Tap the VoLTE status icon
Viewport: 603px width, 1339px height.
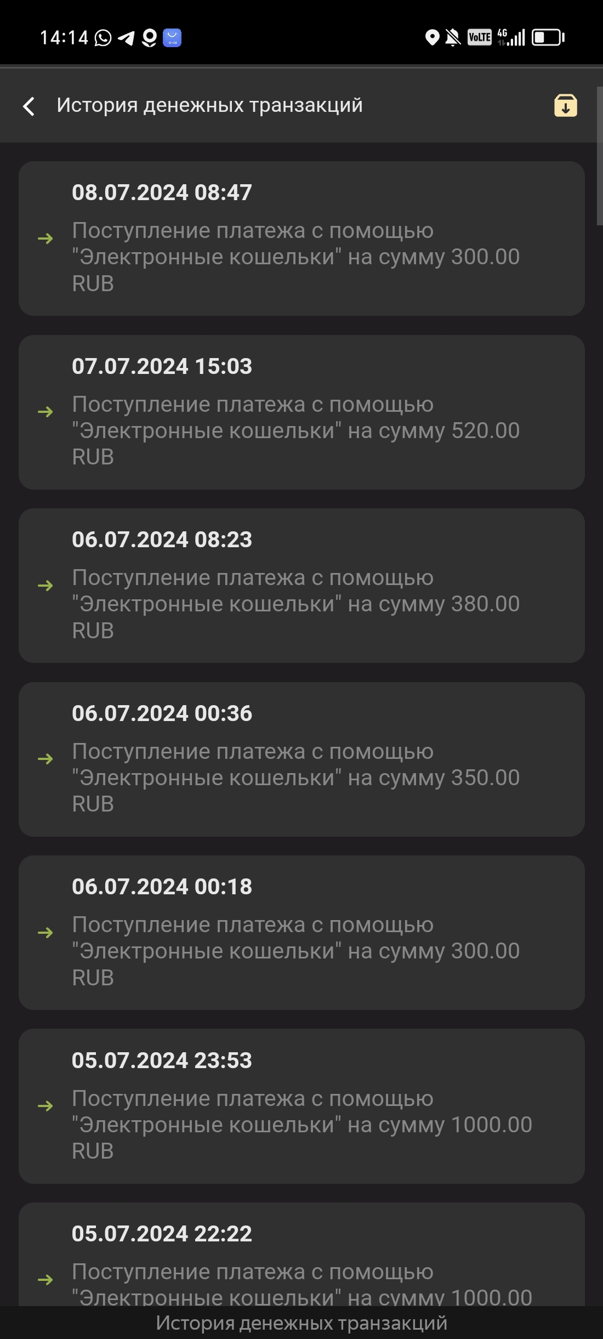[x=479, y=37]
